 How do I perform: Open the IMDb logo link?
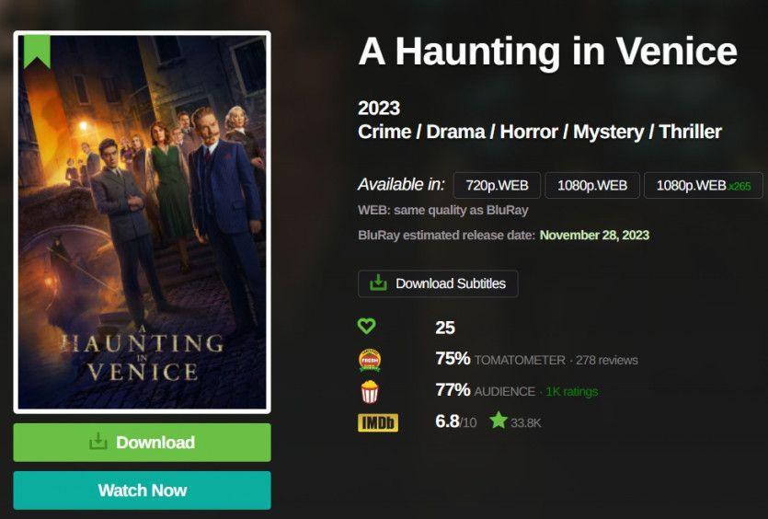pyautogui.click(x=378, y=423)
